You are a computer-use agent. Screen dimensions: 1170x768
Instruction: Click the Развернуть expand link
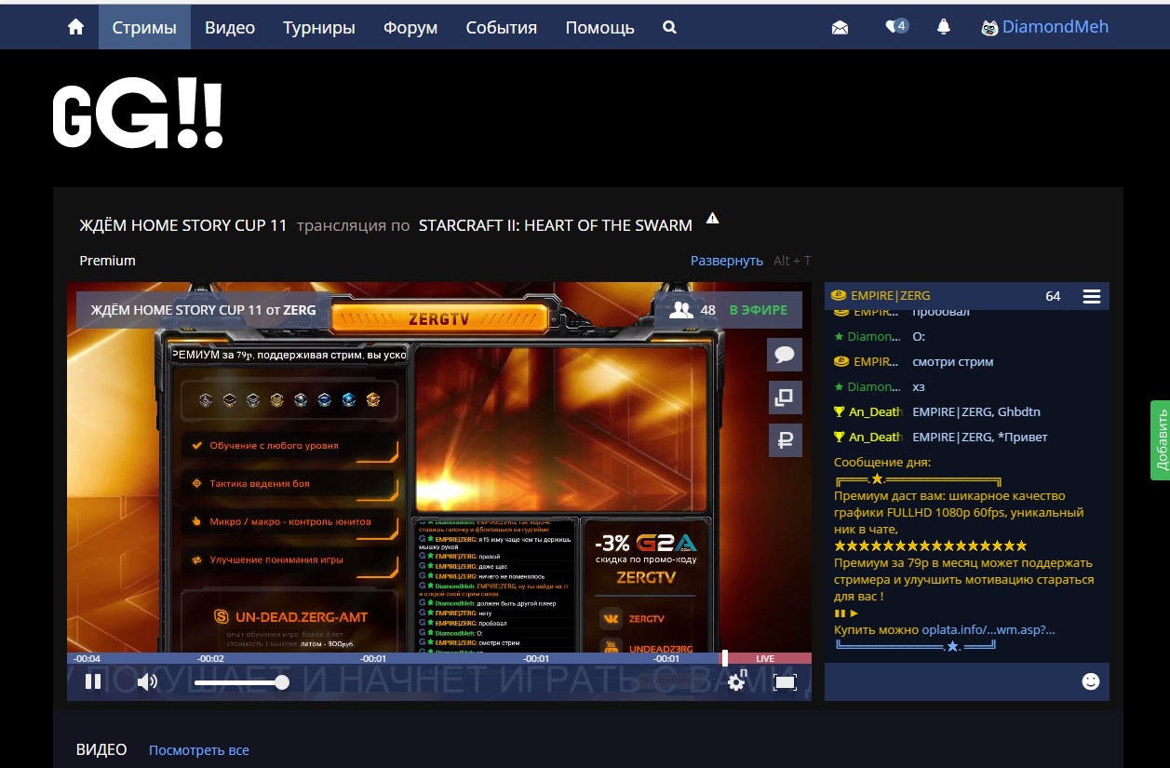[727, 261]
